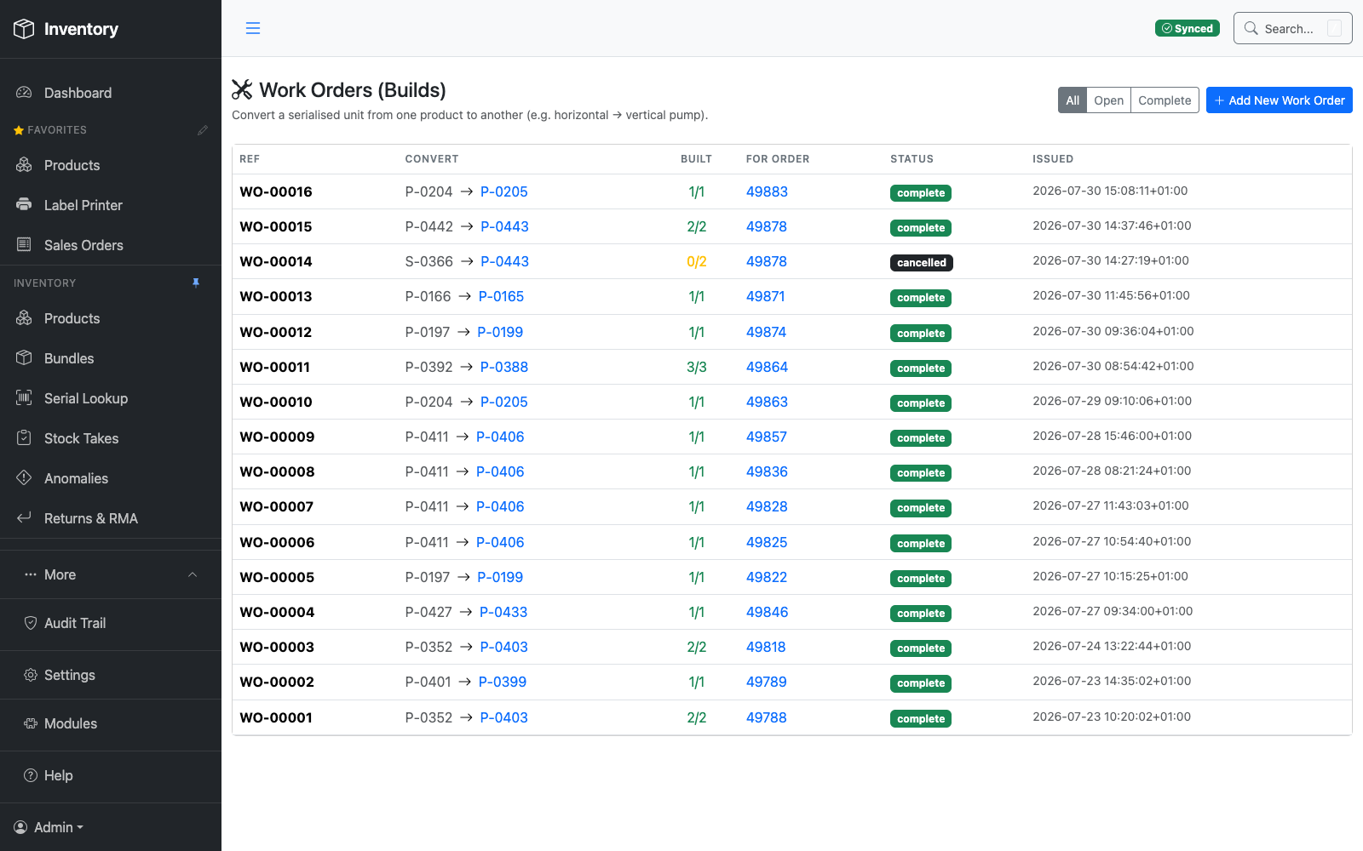Click the Synced status badge

pos(1187,28)
